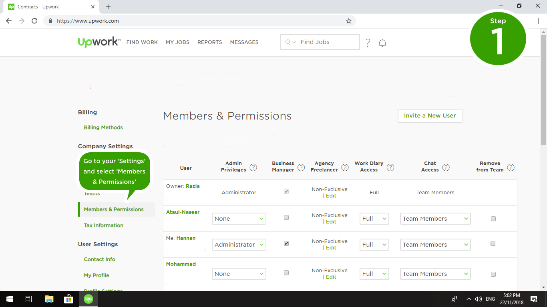Open Microsoft Store from the taskbar
The image size is (547, 307).
[x=68, y=299]
